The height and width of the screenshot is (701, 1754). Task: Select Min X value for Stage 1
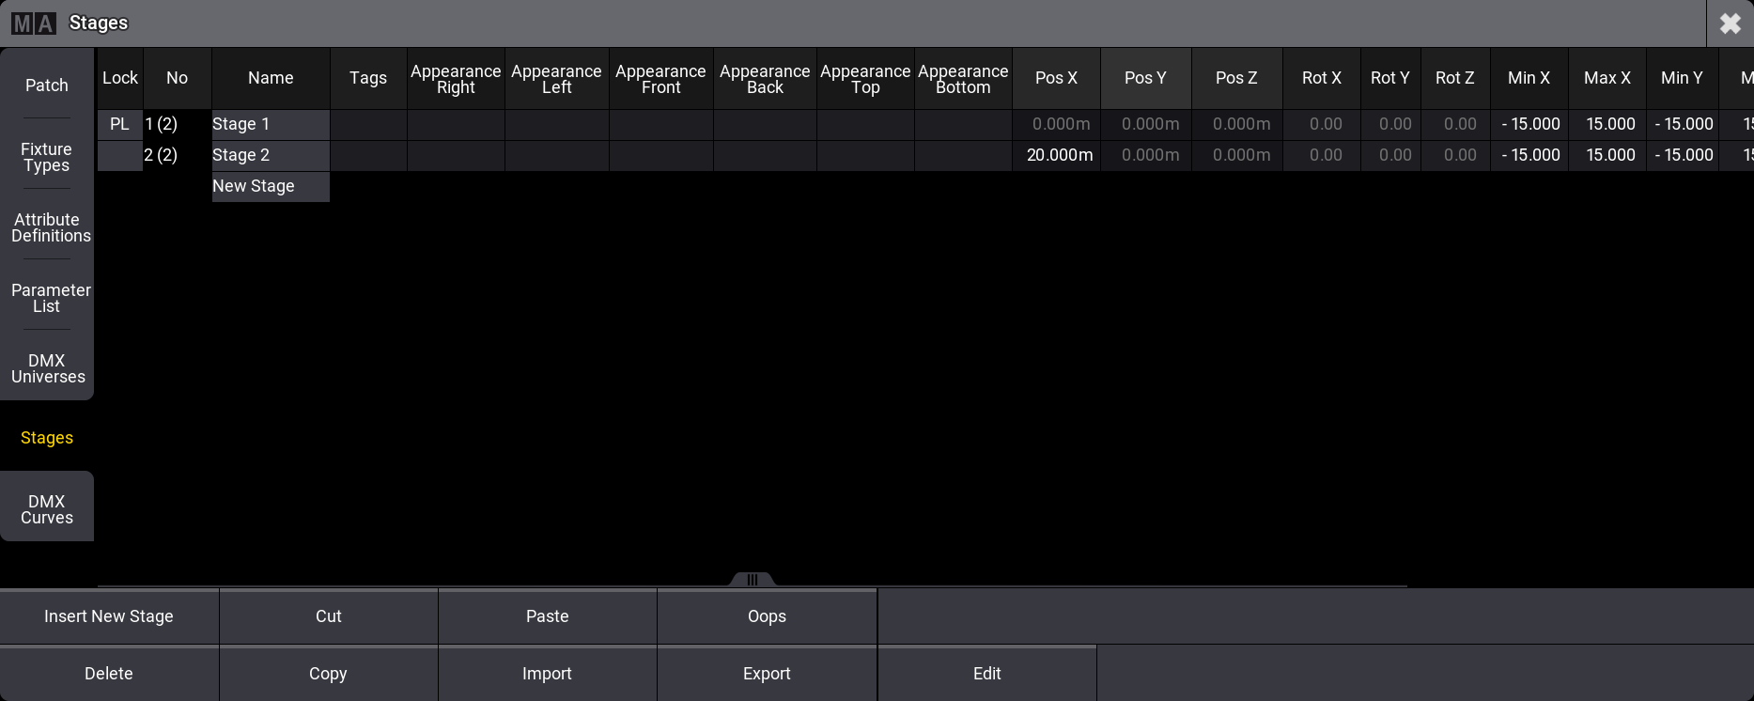pyautogui.click(x=1529, y=124)
